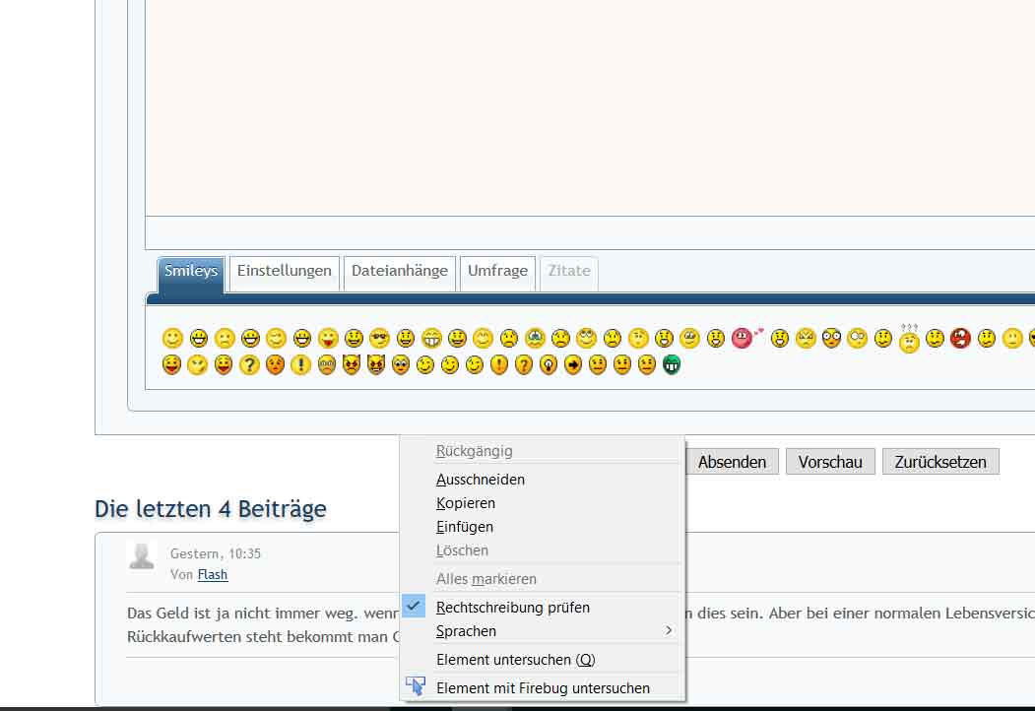Insert the green grinning smiley

[x=673, y=365]
